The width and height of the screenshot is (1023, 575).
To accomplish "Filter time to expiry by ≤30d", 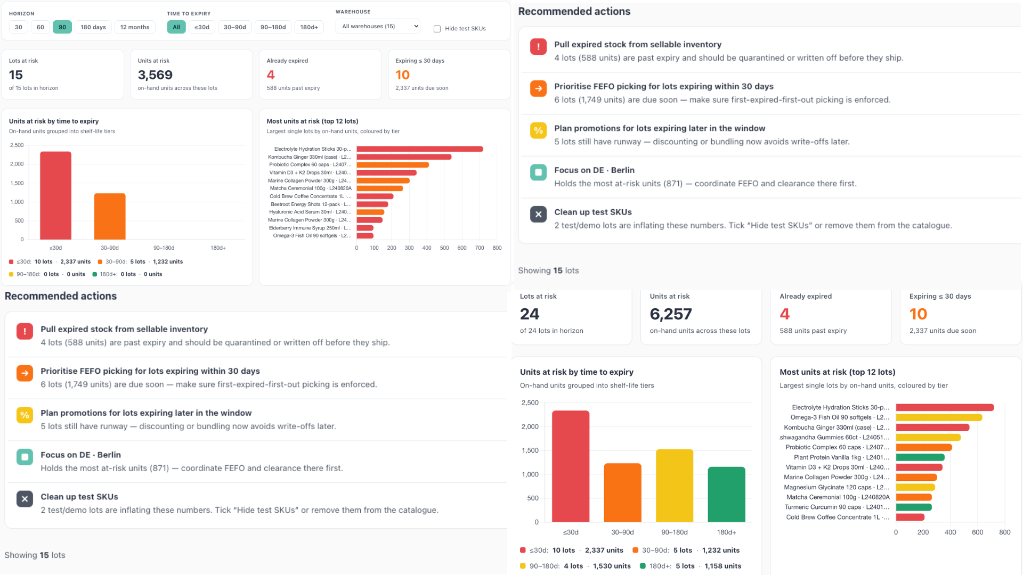I will (202, 27).
